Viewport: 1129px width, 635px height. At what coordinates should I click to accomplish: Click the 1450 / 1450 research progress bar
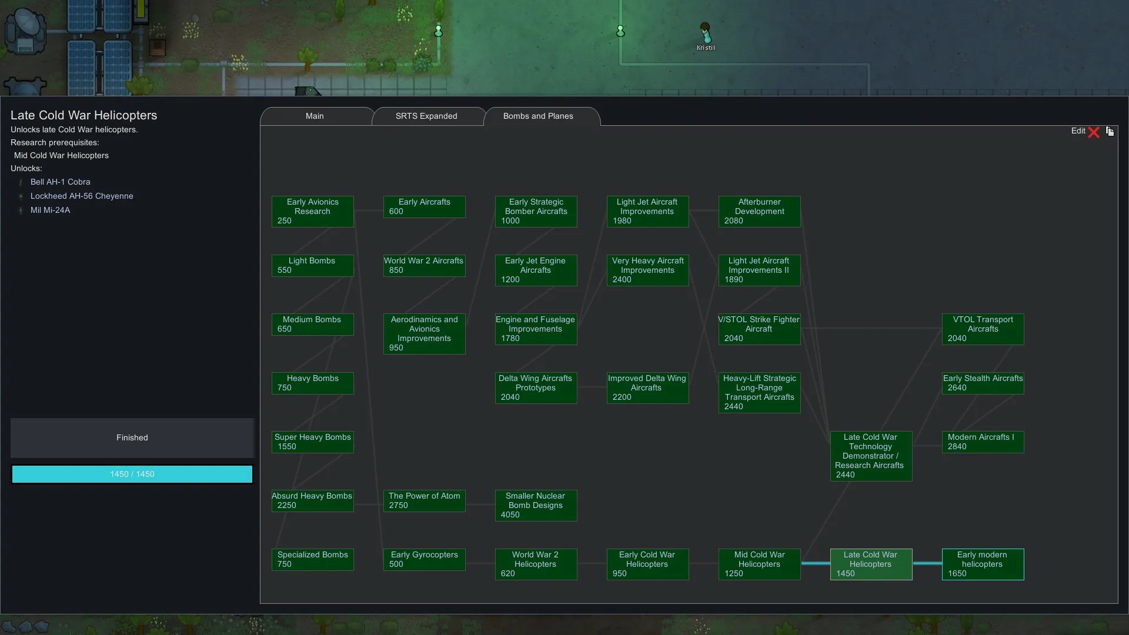pos(132,474)
